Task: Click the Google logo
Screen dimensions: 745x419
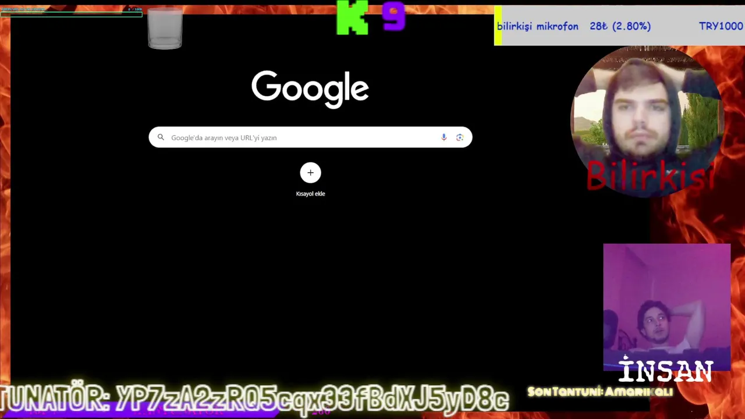Action: [310, 89]
